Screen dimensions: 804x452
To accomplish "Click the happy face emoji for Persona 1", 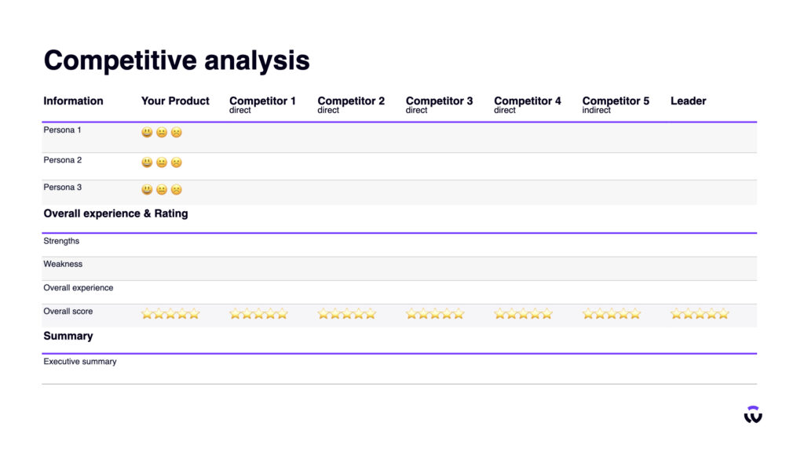I will pos(147,132).
